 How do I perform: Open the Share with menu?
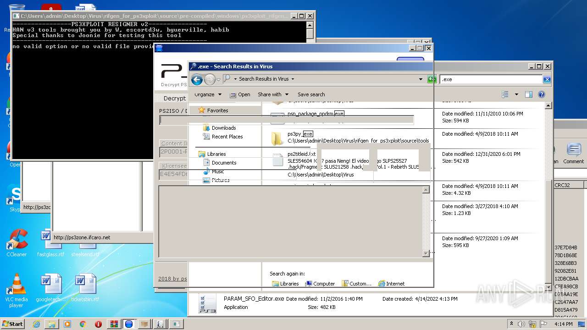(x=273, y=94)
